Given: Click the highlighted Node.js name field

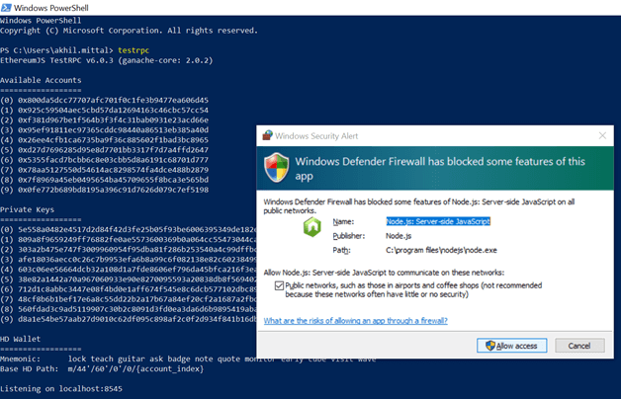Looking at the screenshot, I should (x=438, y=221).
